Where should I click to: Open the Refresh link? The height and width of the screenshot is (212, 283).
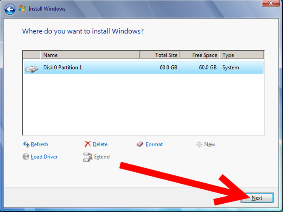(40, 144)
